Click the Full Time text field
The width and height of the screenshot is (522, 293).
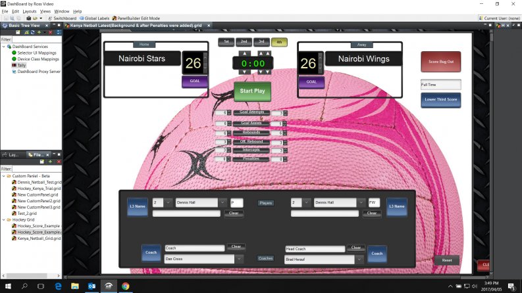(441, 85)
